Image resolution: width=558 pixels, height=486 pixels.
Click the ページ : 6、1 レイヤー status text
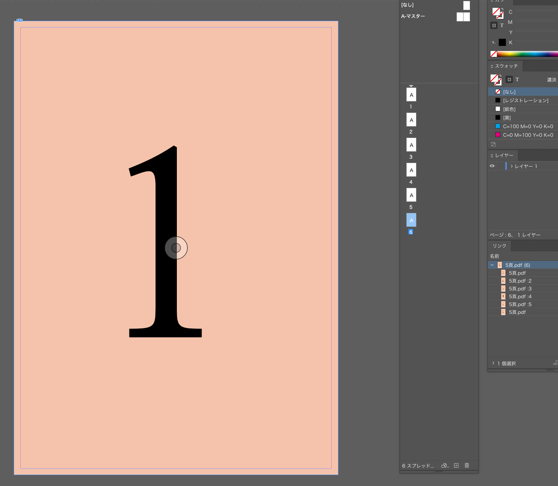pos(515,235)
